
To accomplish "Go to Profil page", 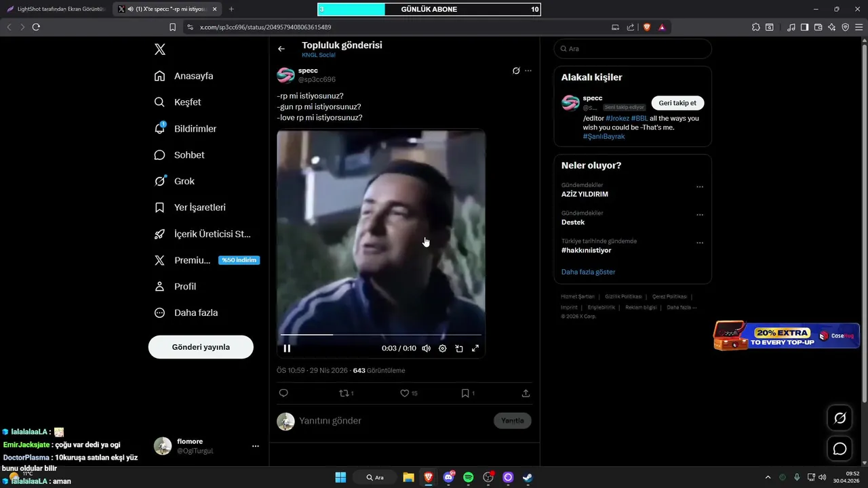I will [x=175, y=287].
